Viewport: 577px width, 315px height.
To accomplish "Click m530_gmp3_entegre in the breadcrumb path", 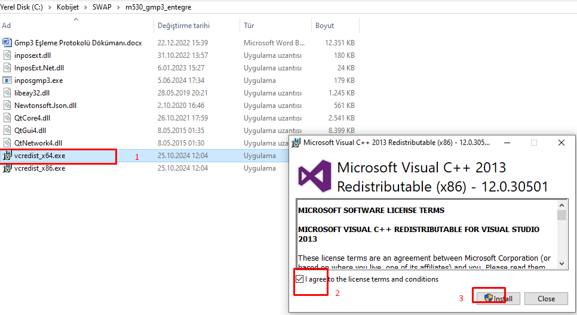I will (x=158, y=7).
